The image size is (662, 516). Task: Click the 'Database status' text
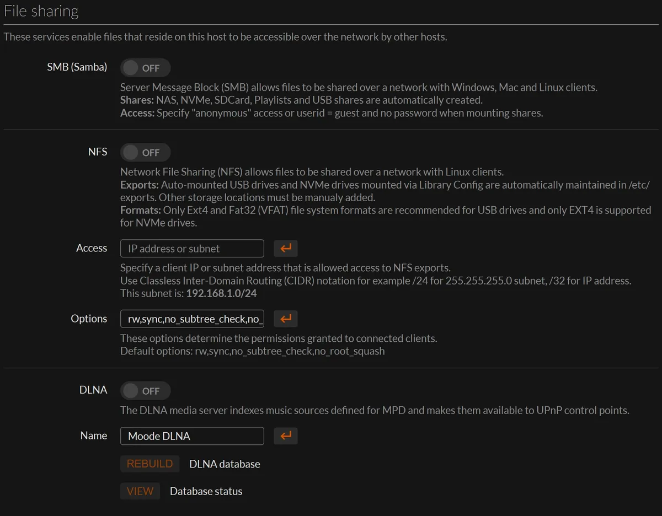pos(206,491)
